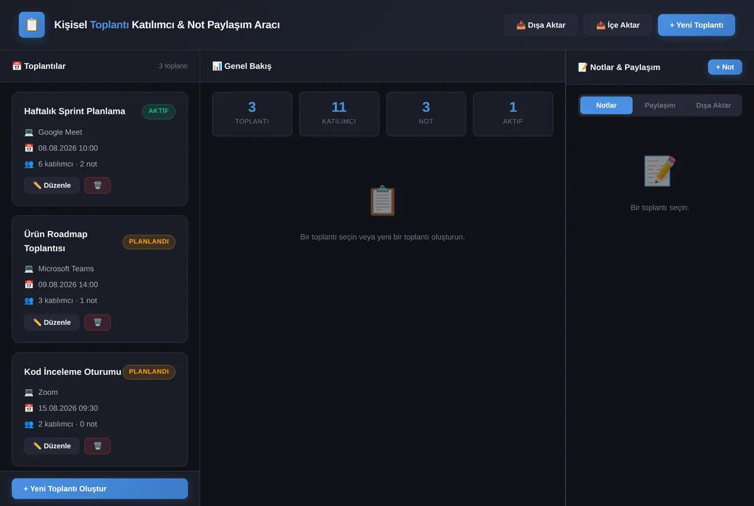Viewport: 754px width, 506px height.
Task: Click the calendar icon beside 15.08.2026 09:30
Action: click(29, 408)
